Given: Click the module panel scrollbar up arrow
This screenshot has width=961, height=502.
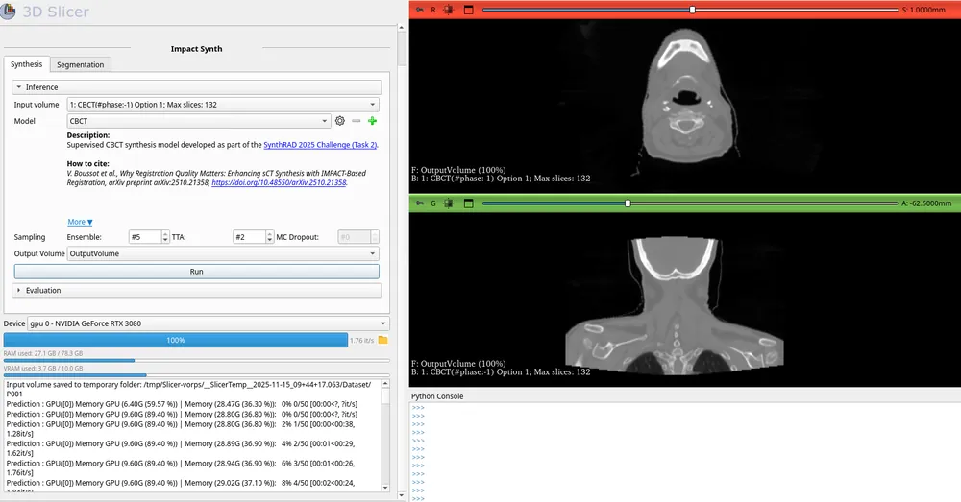Looking at the screenshot, I should coord(402,28).
